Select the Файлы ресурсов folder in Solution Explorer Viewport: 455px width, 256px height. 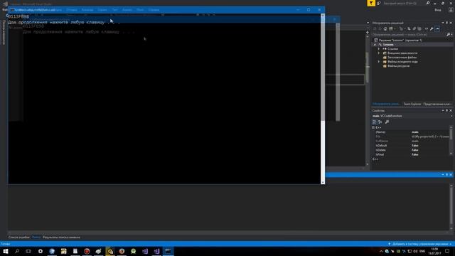398,66
